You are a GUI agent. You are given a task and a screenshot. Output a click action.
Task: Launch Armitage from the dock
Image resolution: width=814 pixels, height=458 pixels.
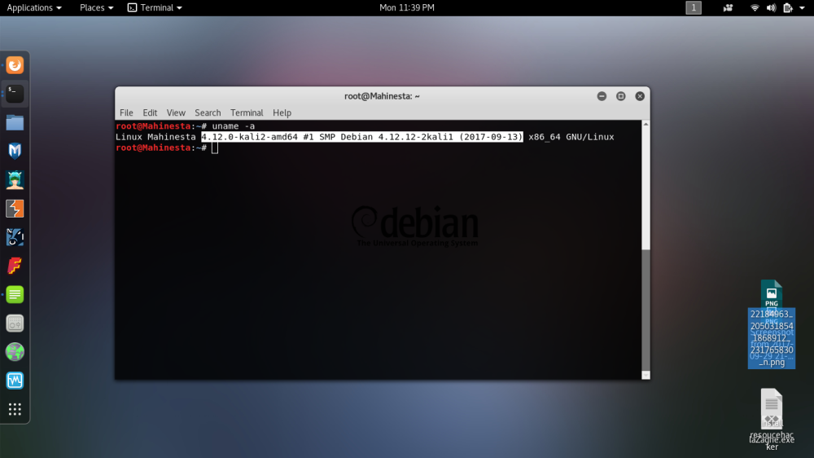pyautogui.click(x=15, y=179)
